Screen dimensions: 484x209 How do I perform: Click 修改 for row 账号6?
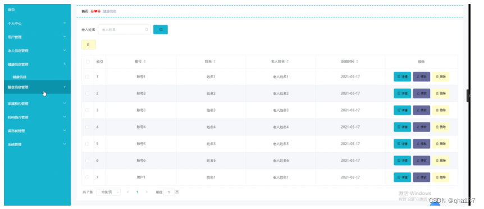pos(421,161)
